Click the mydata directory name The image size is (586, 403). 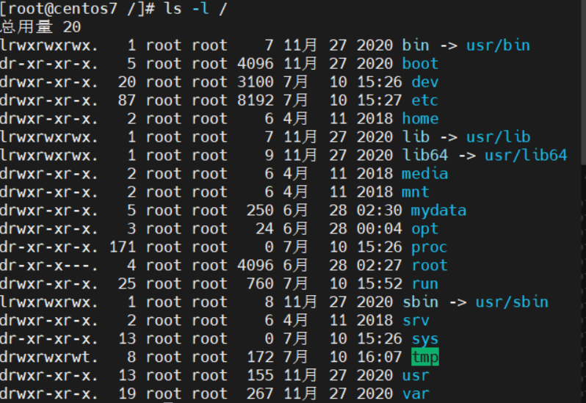tap(438, 211)
